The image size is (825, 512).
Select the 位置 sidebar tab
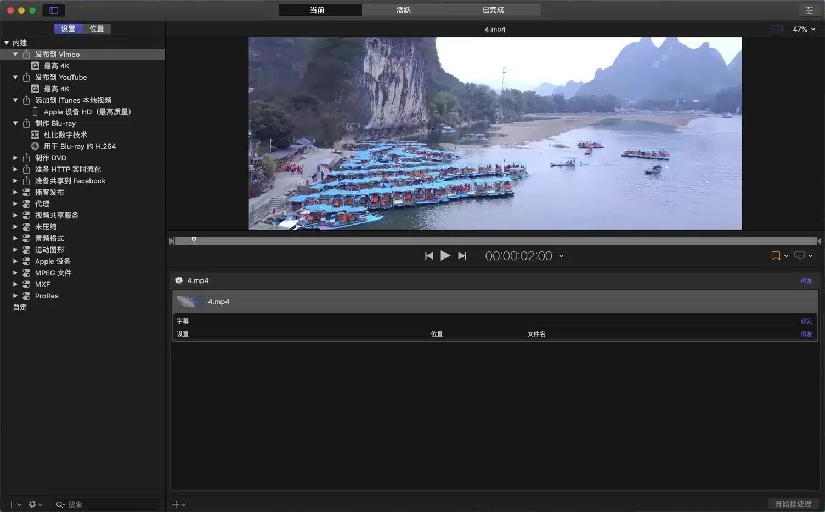coord(97,28)
